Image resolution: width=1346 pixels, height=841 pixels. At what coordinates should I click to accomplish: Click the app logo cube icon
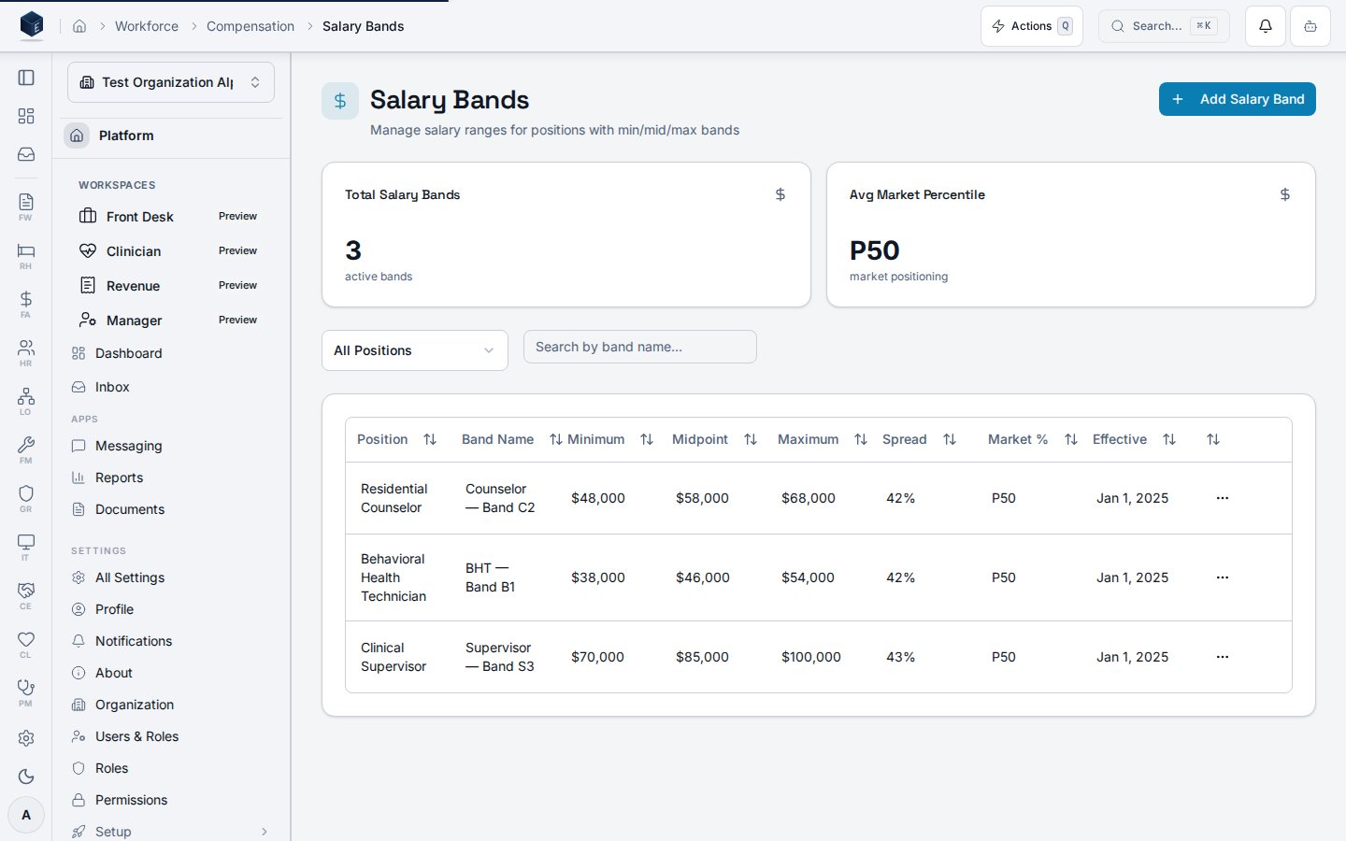[x=32, y=25]
